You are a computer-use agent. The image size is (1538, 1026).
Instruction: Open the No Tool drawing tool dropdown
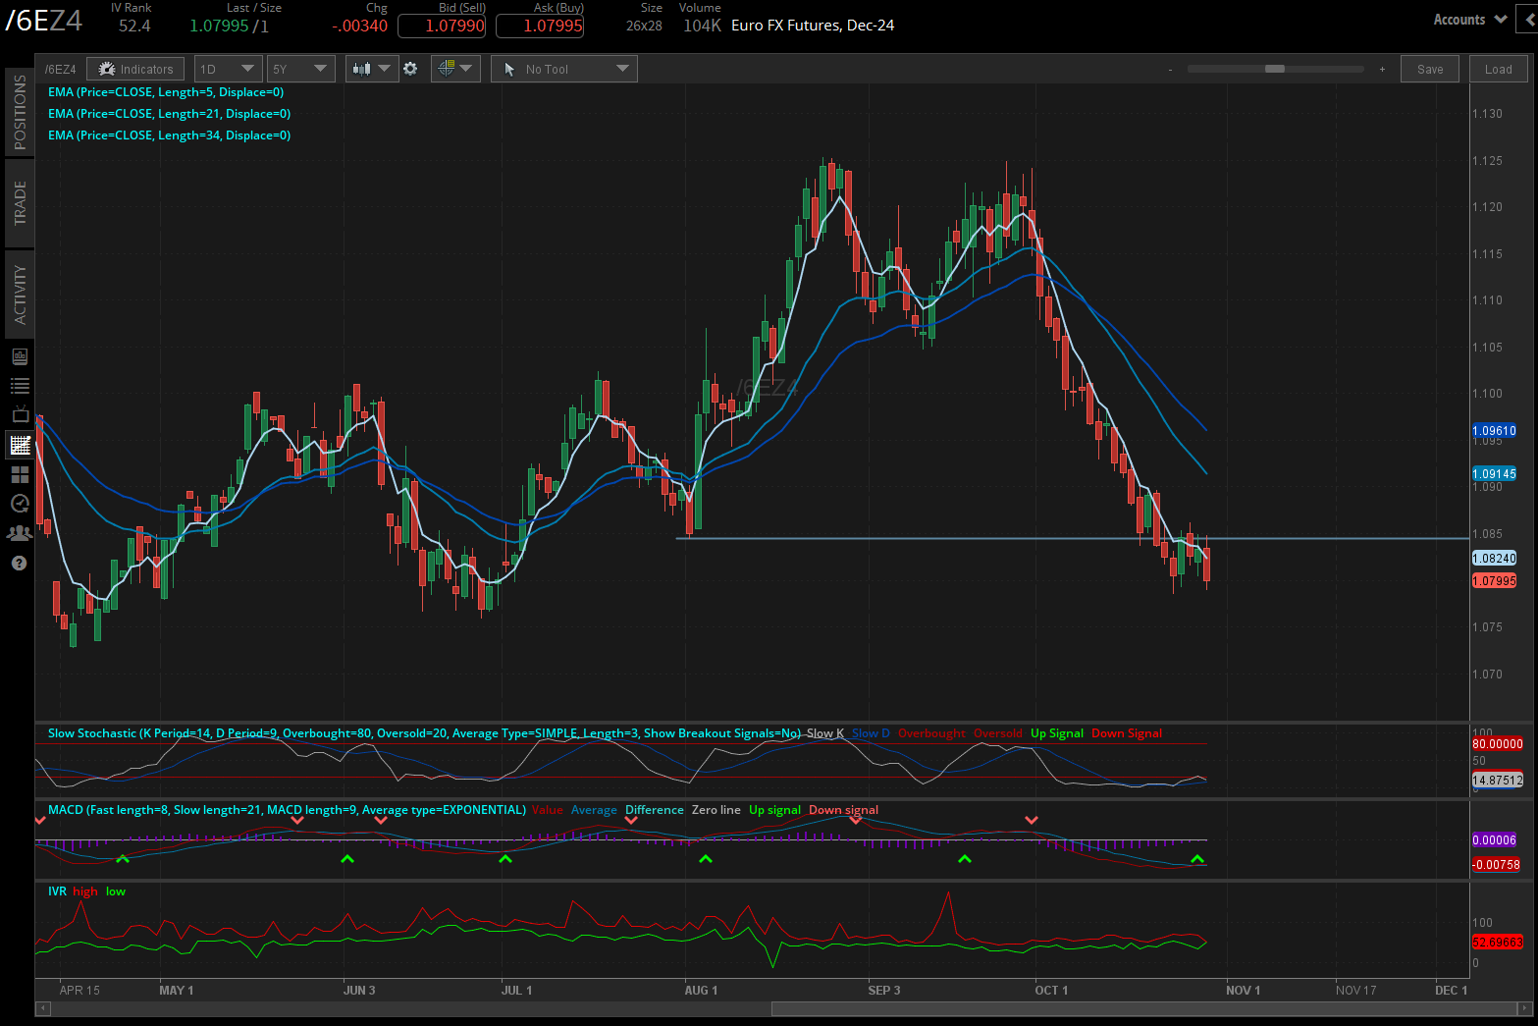pyautogui.click(x=563, y=68)
